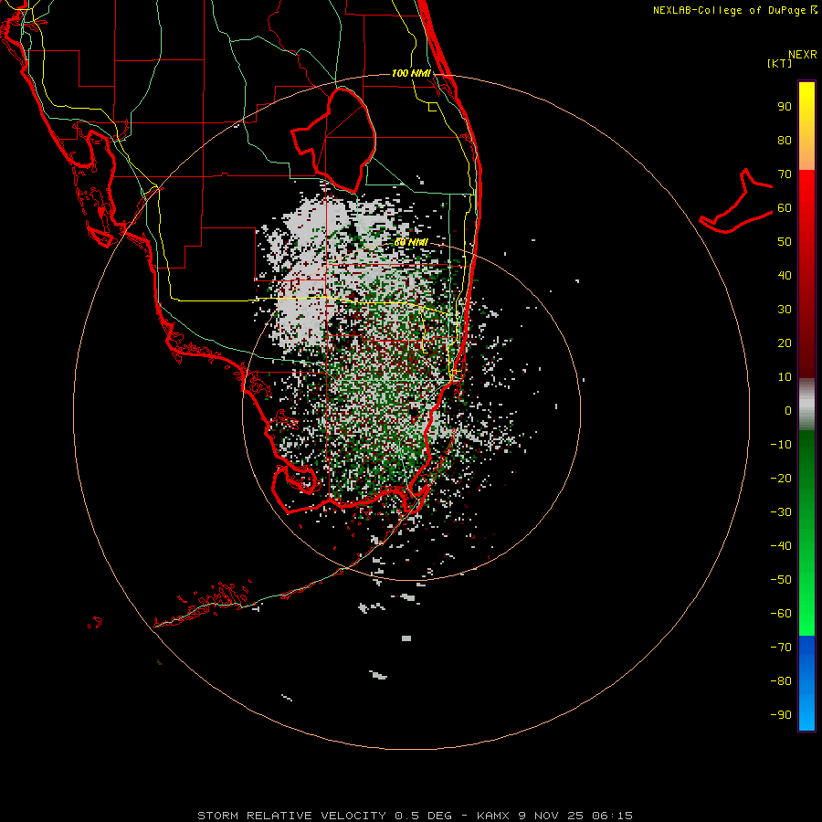Click the positive 80 scale value

(x=785, y=141)
